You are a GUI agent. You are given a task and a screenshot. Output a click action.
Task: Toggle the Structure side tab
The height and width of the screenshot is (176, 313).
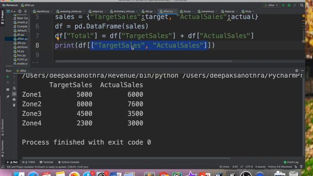2,128
